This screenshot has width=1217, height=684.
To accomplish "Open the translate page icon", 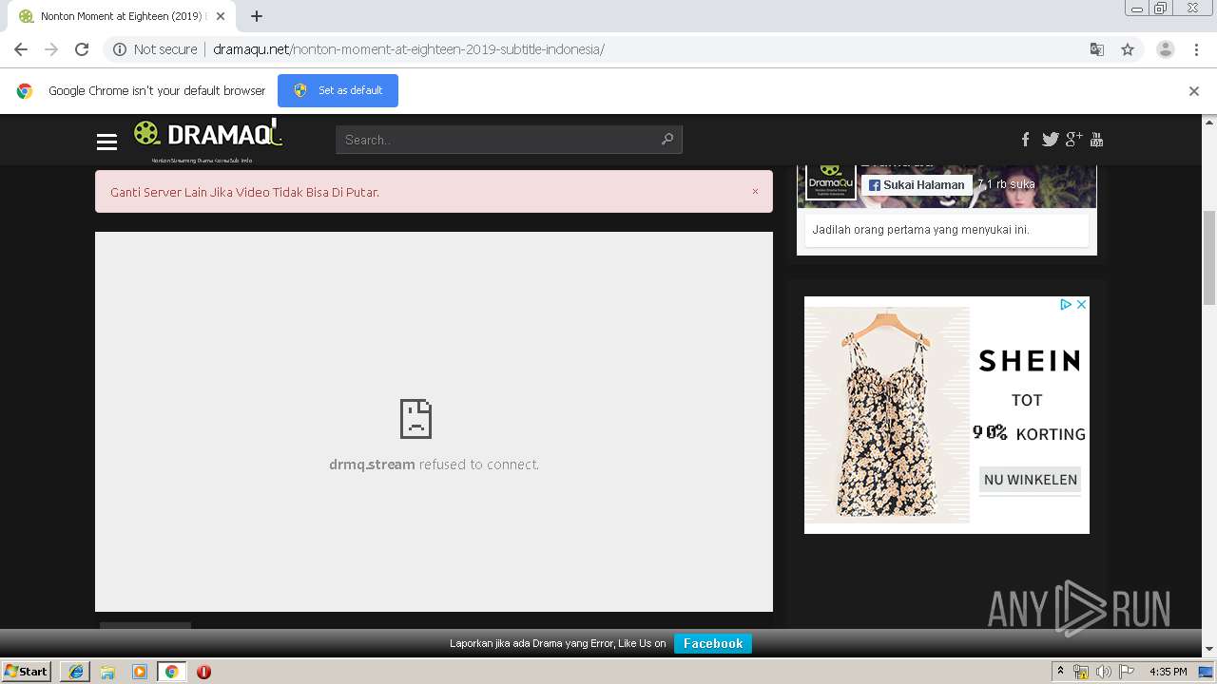I will tap(1096, 49).
